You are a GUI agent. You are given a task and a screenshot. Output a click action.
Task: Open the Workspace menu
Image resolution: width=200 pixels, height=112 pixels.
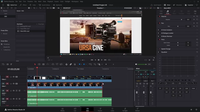pyautogui.click(x=75, y=2)
